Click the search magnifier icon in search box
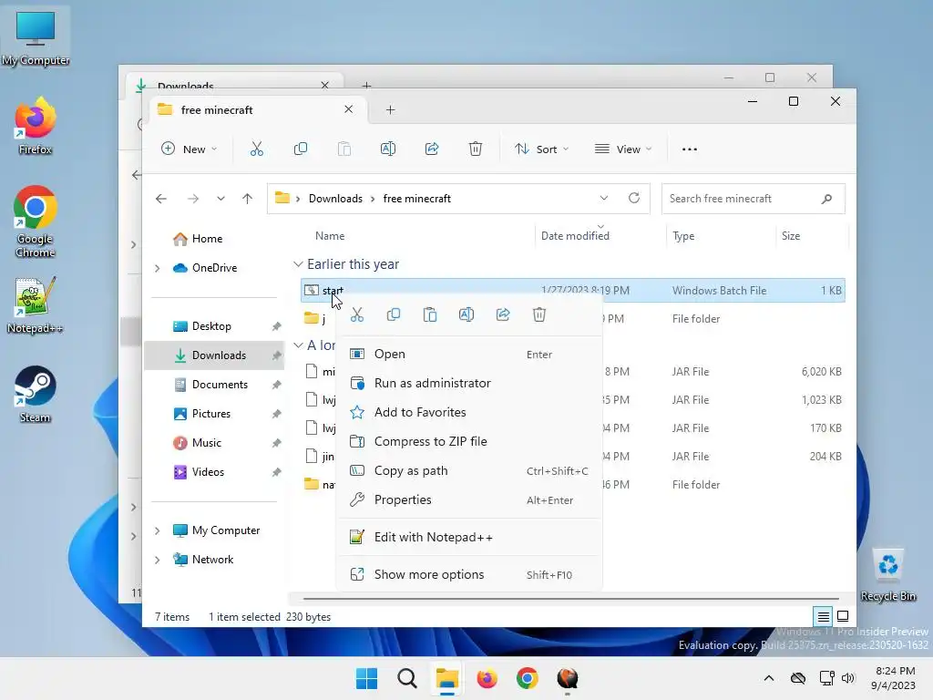933x700 pixels. point(826,199)
